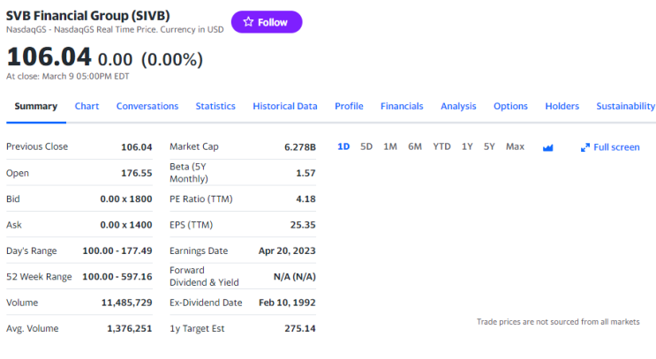Image resolution: width=656 pixels, height=359 pixels.
Task: View the Holders tab
Action: [562, 106]
